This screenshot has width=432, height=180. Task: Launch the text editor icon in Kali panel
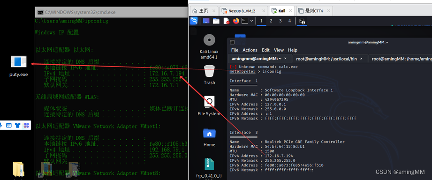tap(226, 21)
